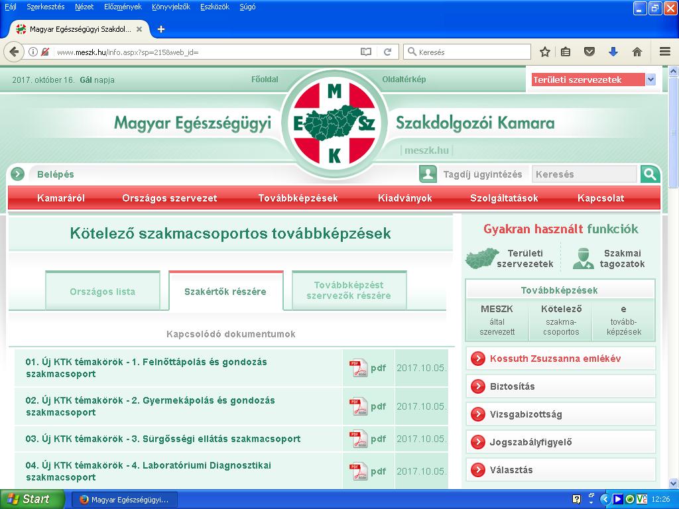The width and height of the screenshot is (679, 509).
Task: Click the Oldaltérkép link
Action: pos(404,80)
